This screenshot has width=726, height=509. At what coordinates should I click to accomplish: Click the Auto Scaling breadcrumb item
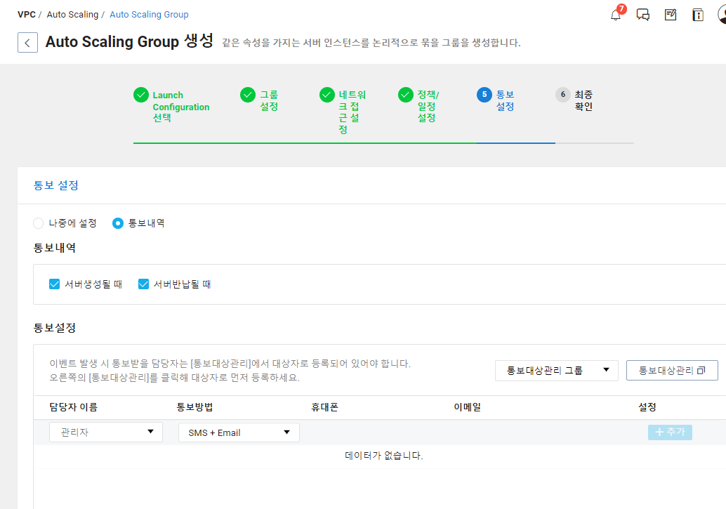[73, 14]
